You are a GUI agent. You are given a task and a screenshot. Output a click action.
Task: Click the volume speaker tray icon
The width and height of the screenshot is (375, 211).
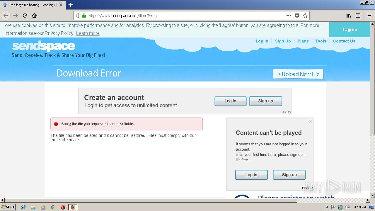pyautogui.click(x=347, y=207)
